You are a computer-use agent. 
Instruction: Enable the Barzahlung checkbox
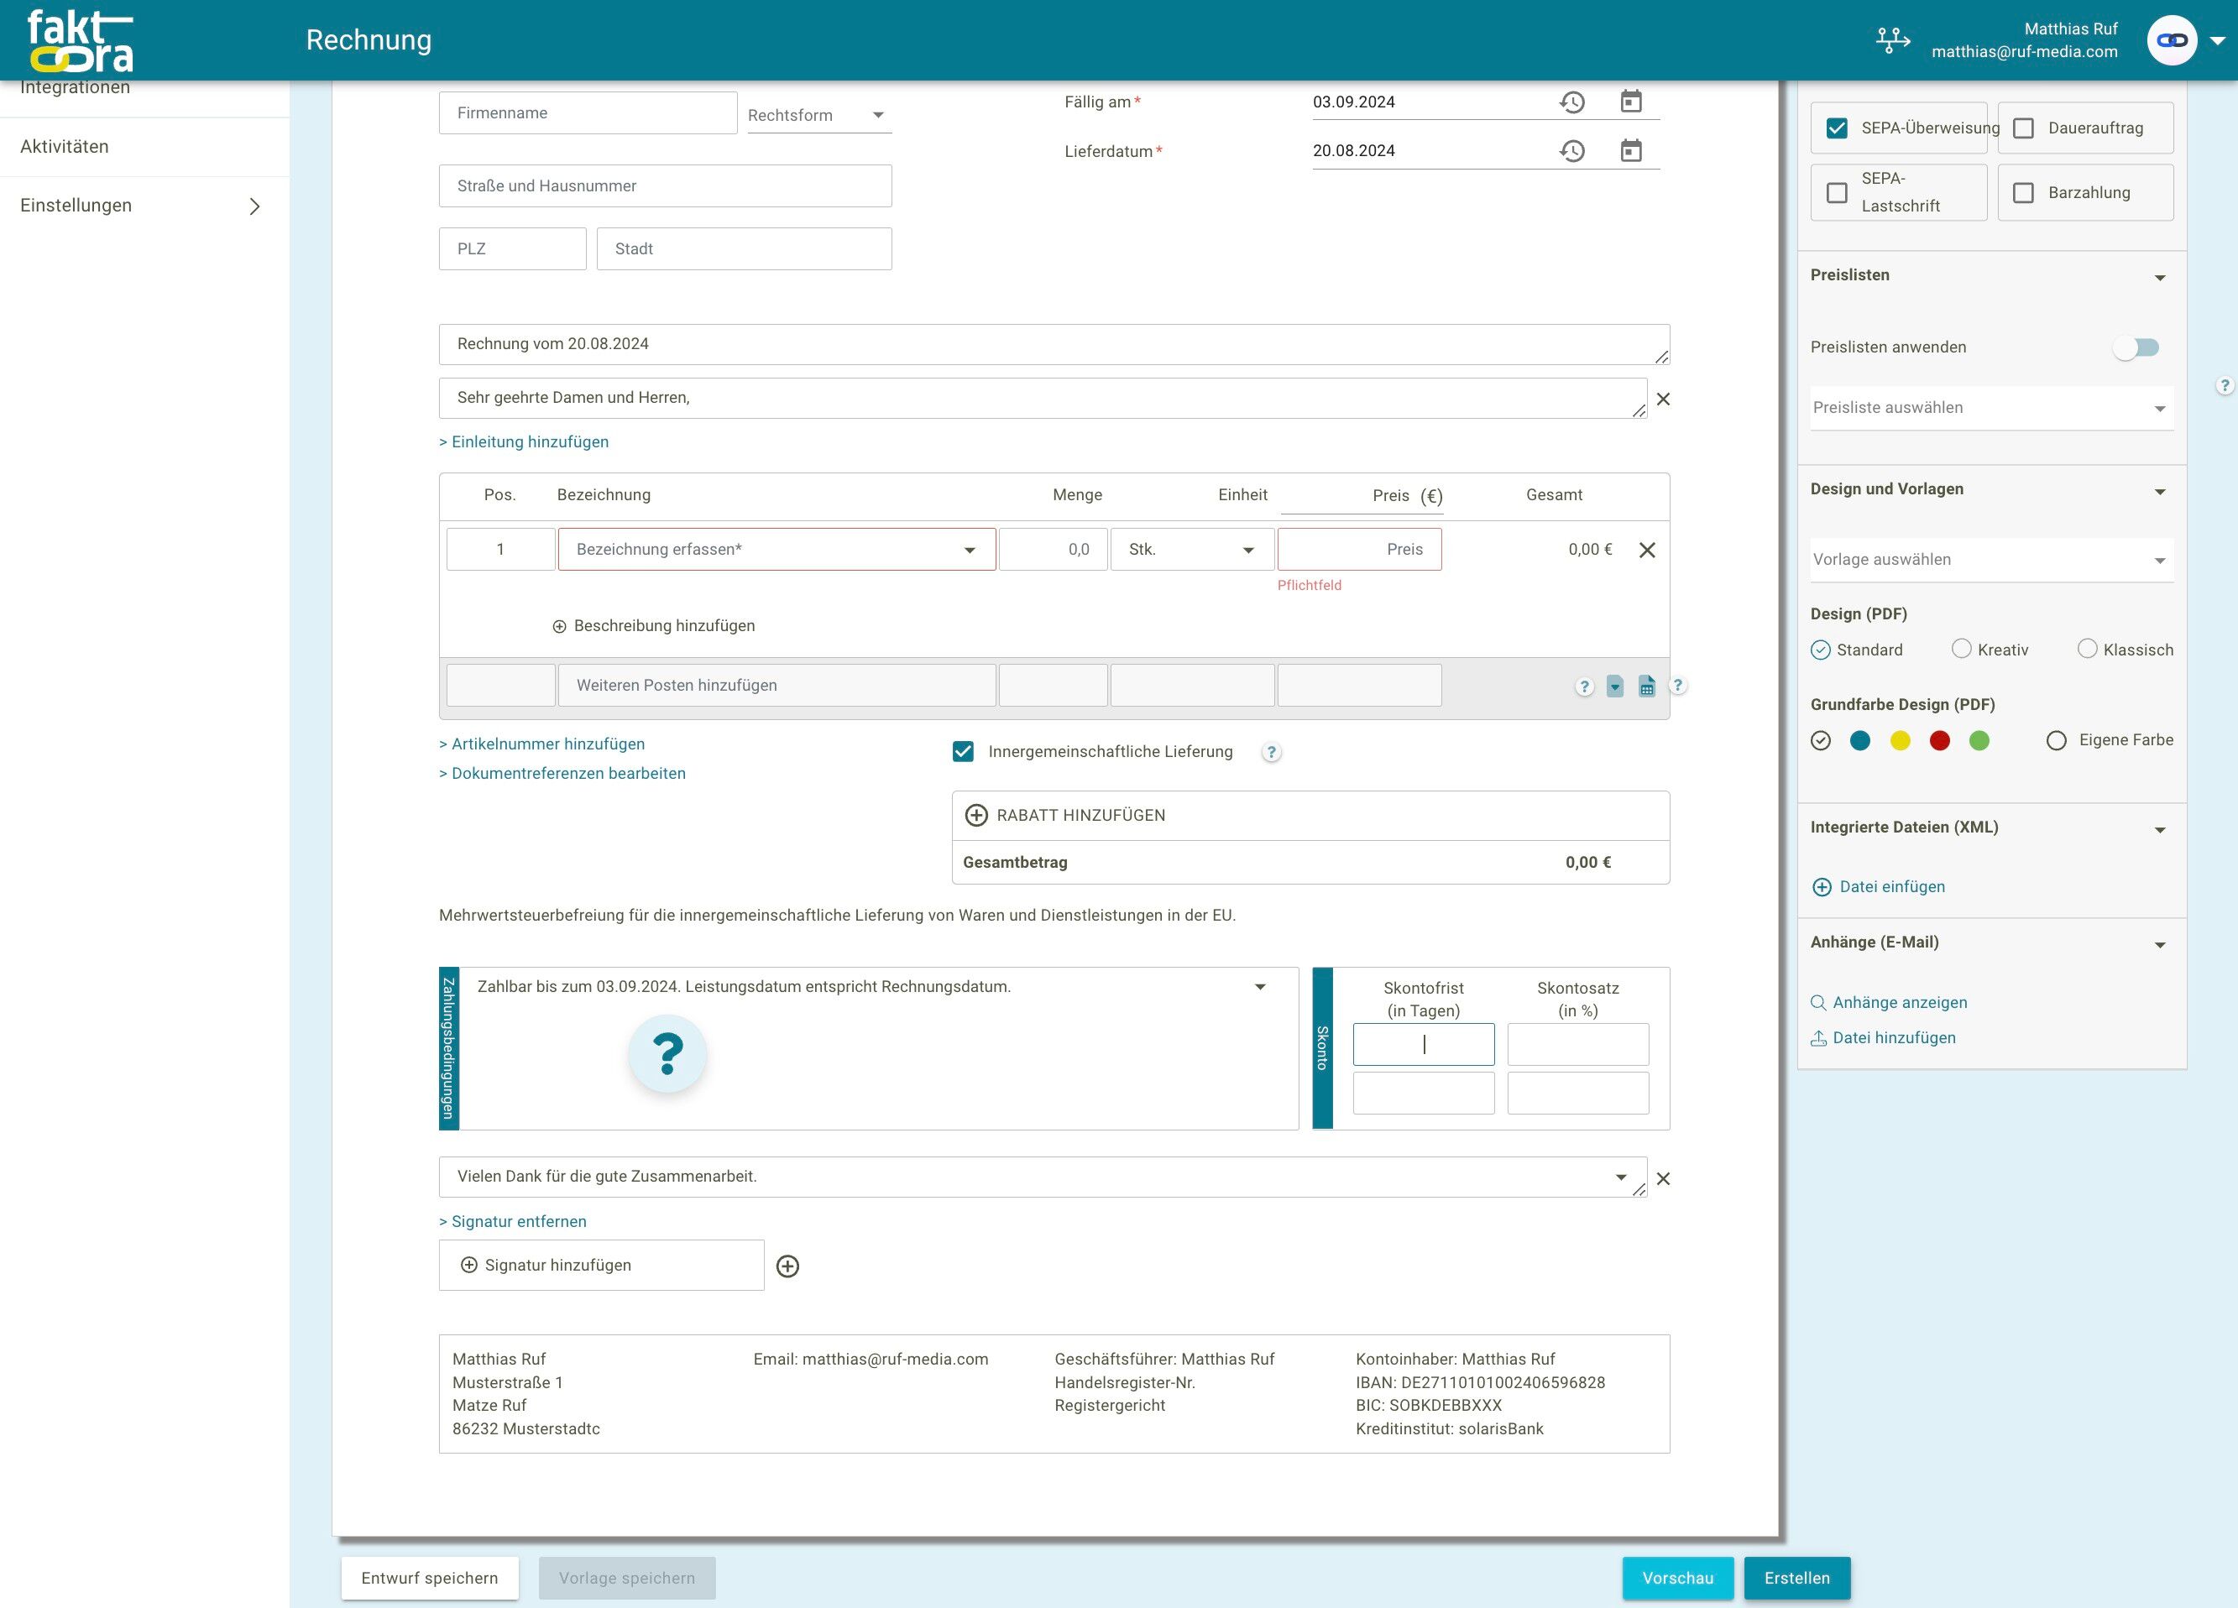point(2023,192)
